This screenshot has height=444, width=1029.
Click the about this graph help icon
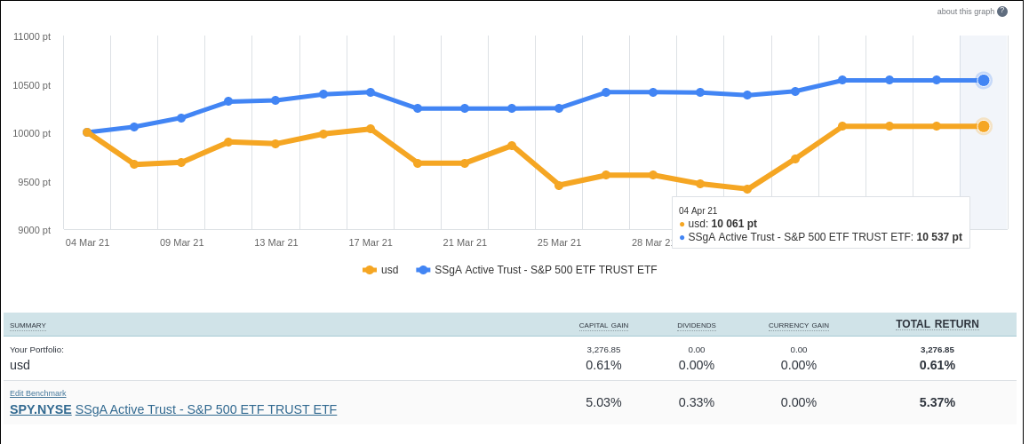point(1002,12)
